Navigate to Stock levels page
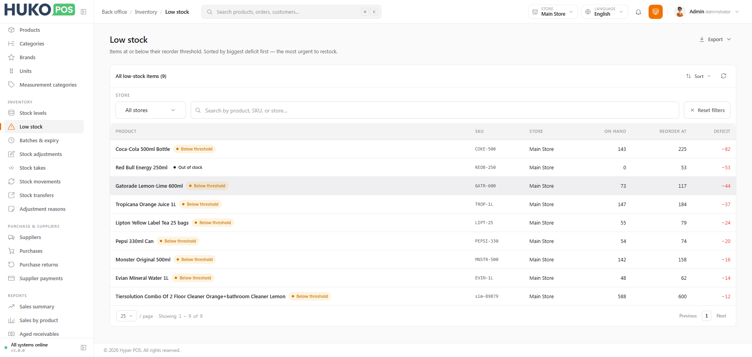 [33, 113]
